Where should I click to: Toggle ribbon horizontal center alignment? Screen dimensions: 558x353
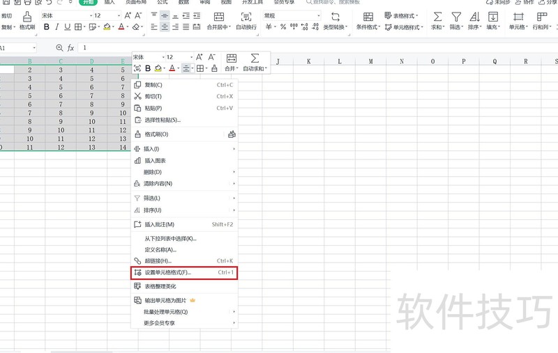[165, 27]
